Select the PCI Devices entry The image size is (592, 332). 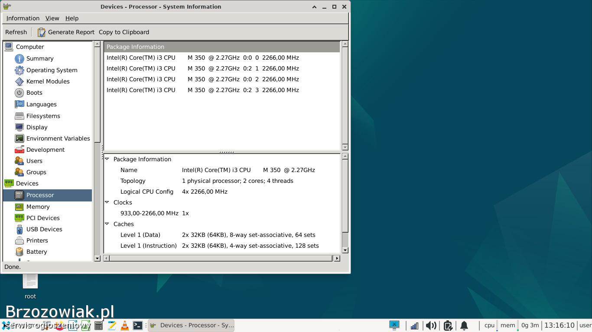click(x=43, y=218)
